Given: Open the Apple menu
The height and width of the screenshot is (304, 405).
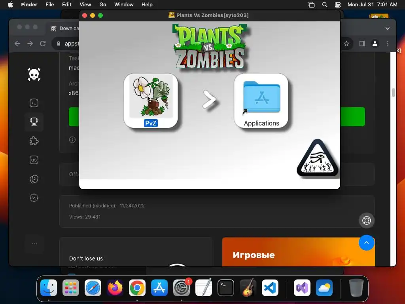Looking at the screenshot, I should click(10, 5).
